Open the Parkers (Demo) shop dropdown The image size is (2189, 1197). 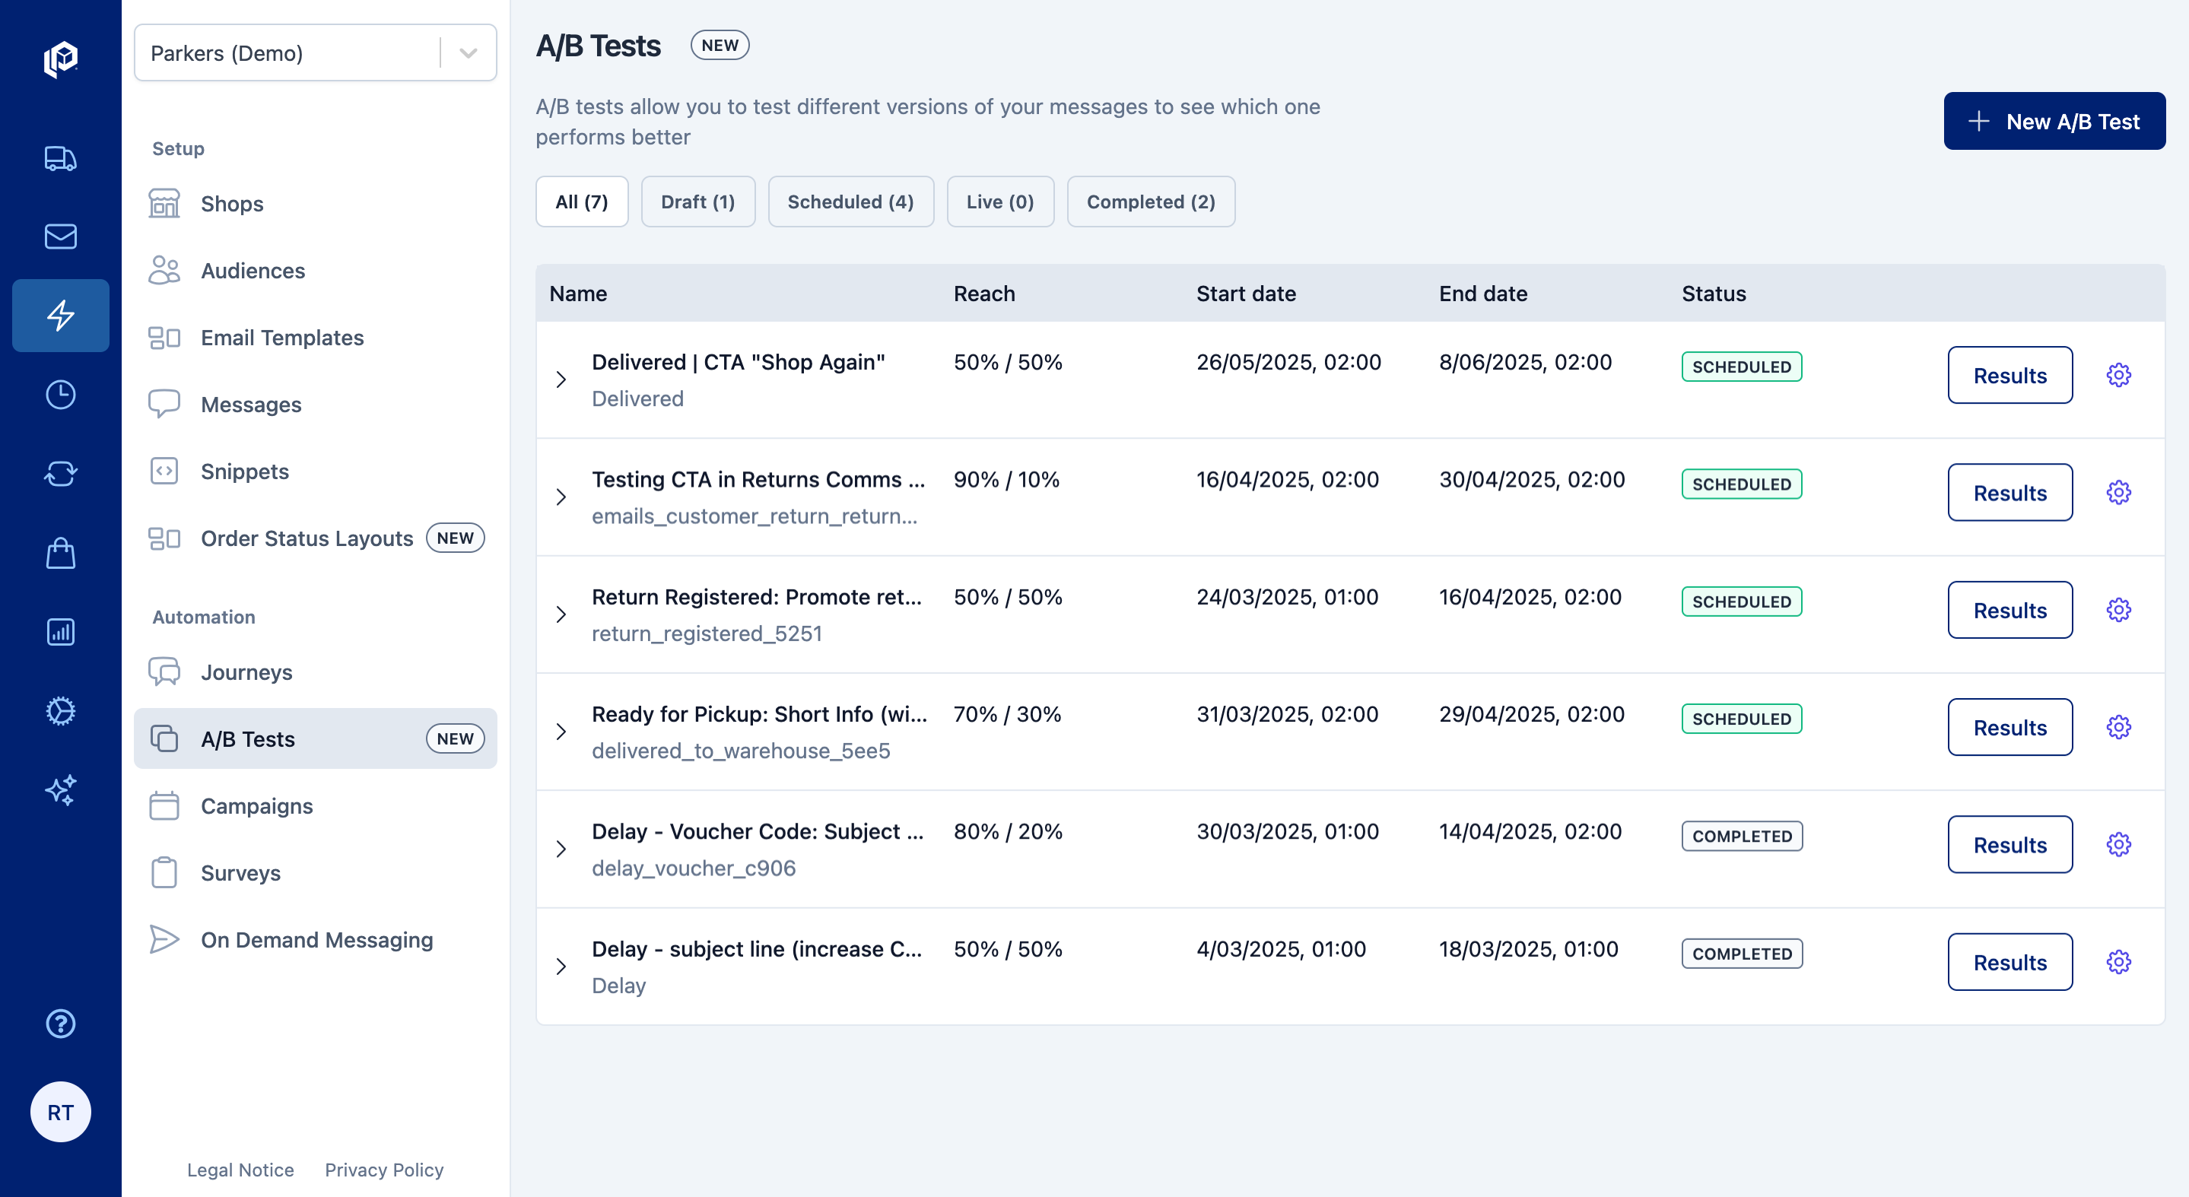click(x=467, y=52)
